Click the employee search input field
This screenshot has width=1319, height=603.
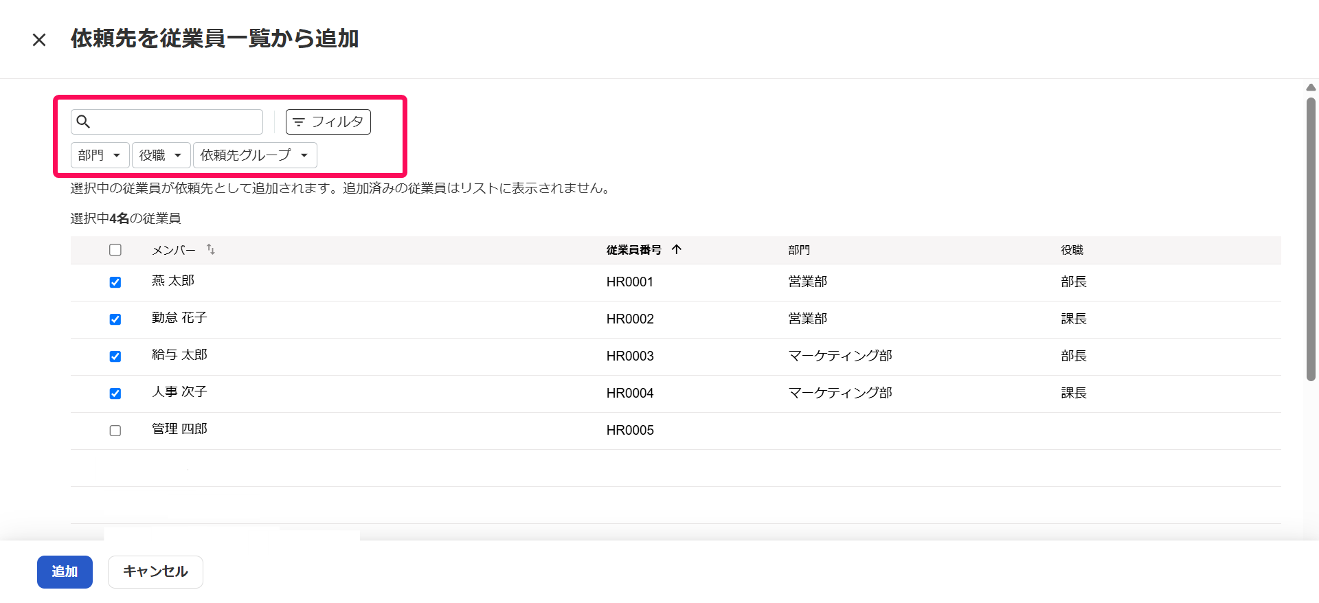click(x=167, y=122)
